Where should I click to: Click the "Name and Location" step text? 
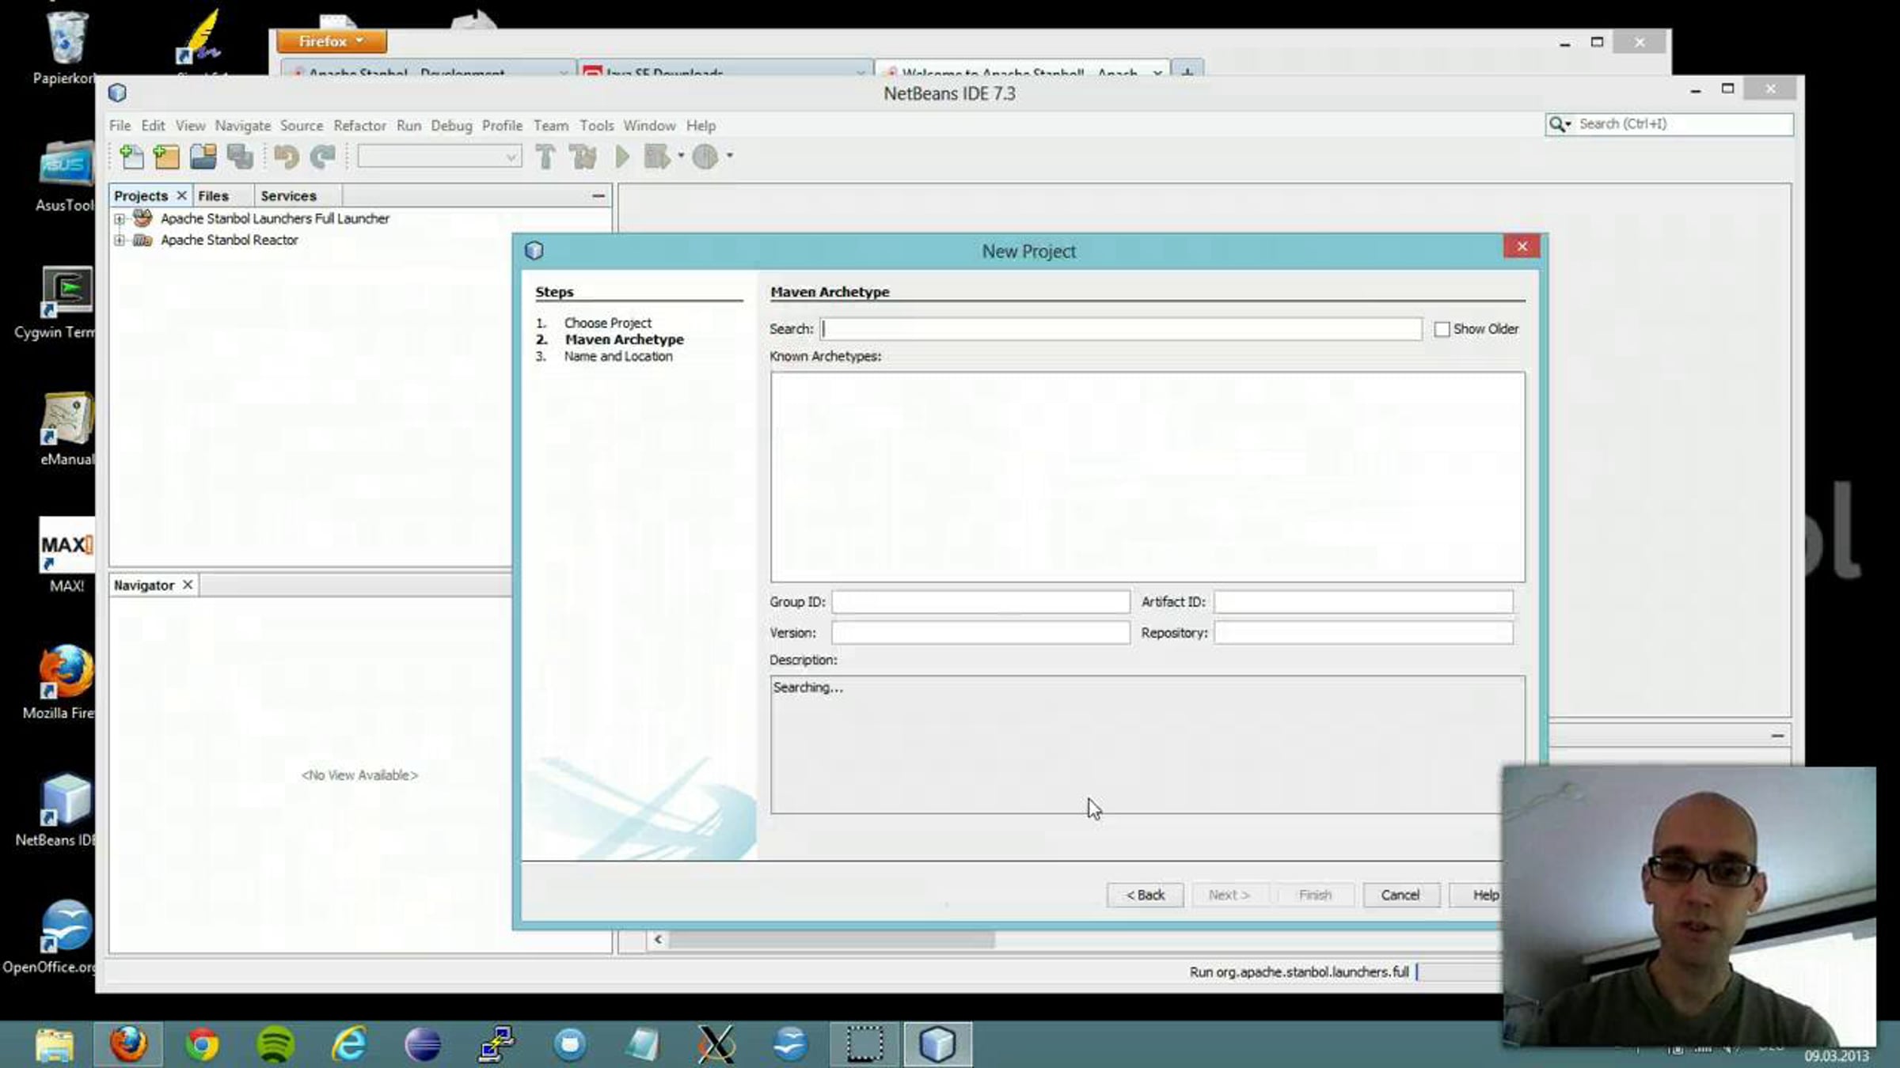click(x=618, y=356)
